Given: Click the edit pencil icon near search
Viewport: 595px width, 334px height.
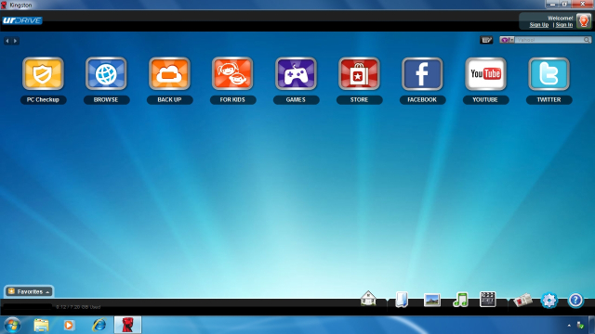Looking at the screenshot, I should [486, 40].
